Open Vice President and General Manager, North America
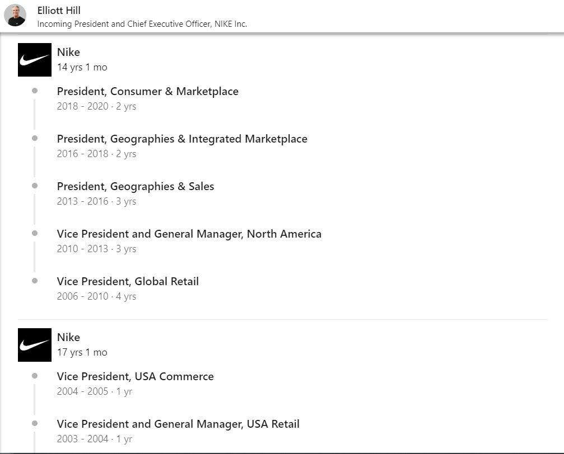 click(189, 234)
